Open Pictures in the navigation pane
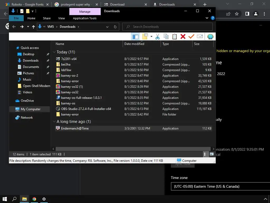The height and width of the screenshot is (203, 270). click(x=28, y=73)
